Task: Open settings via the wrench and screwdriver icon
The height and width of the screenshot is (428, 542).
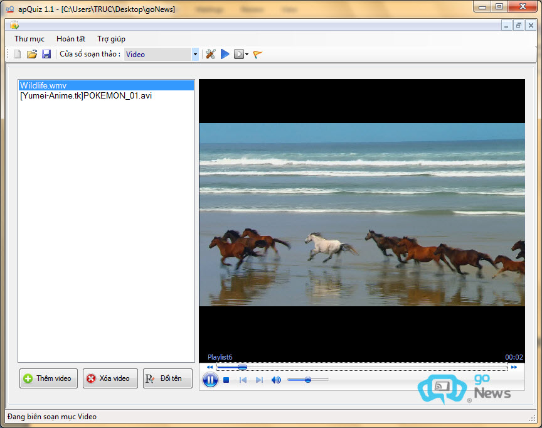Action: coord(211,54)
